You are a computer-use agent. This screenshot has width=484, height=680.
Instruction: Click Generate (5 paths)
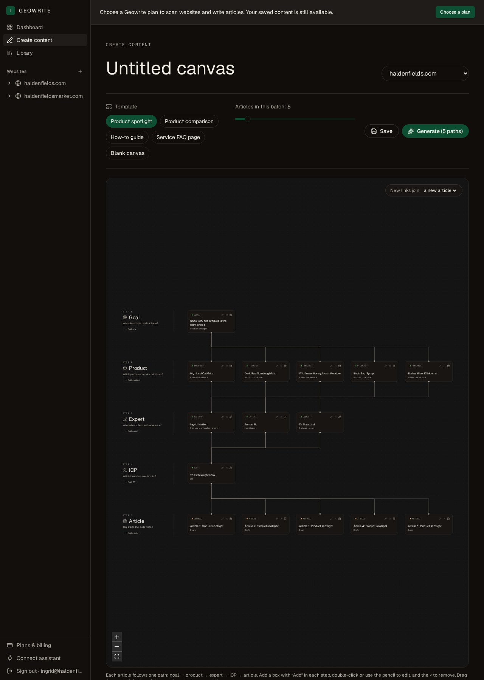(x=435, y=131)
